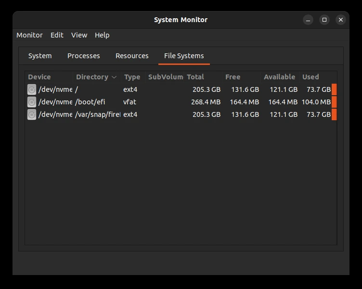362x289 pixels.
Task: Switch to the Processes tab
Action: tap(84, 56)
